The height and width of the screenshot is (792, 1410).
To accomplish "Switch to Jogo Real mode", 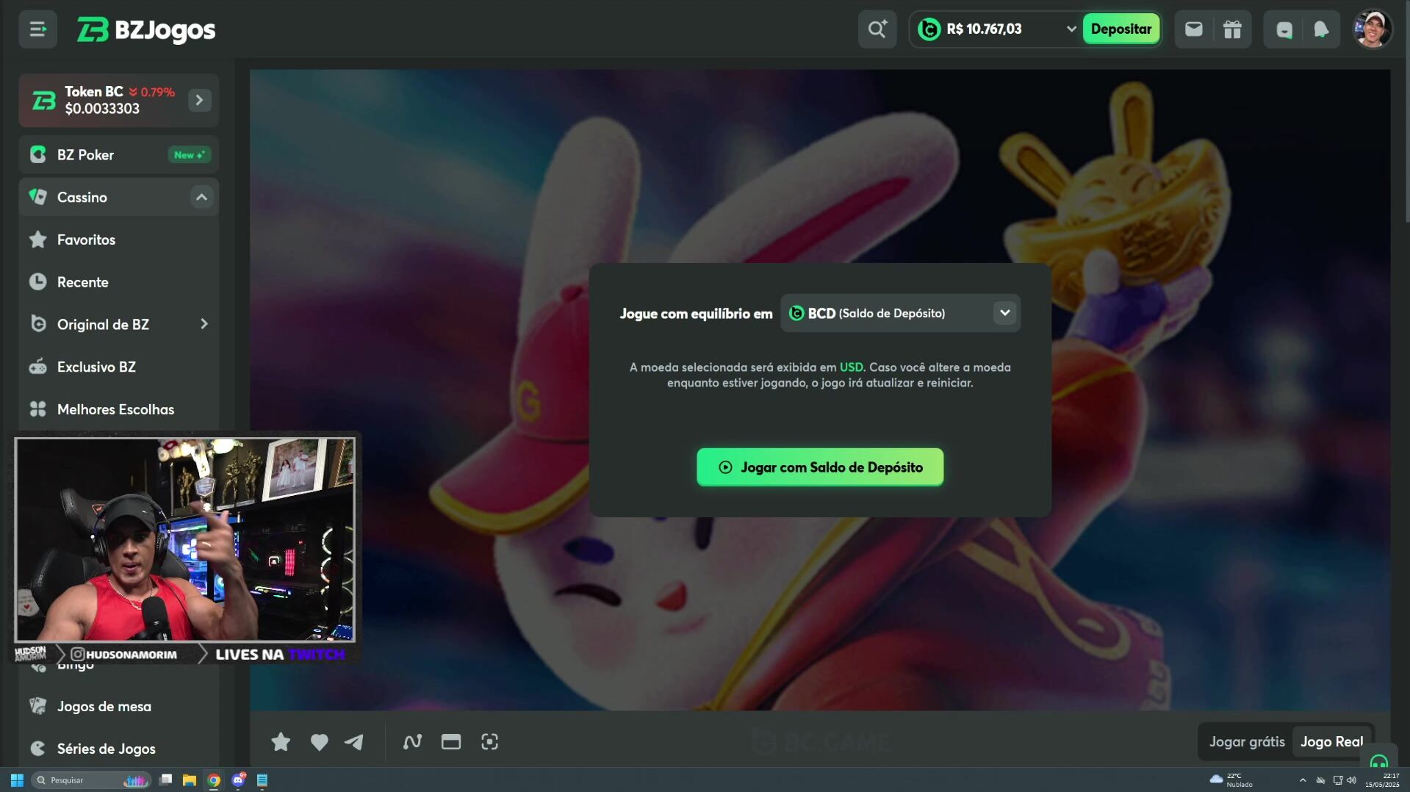I will pyautogui.click(x=1331, y=742).
